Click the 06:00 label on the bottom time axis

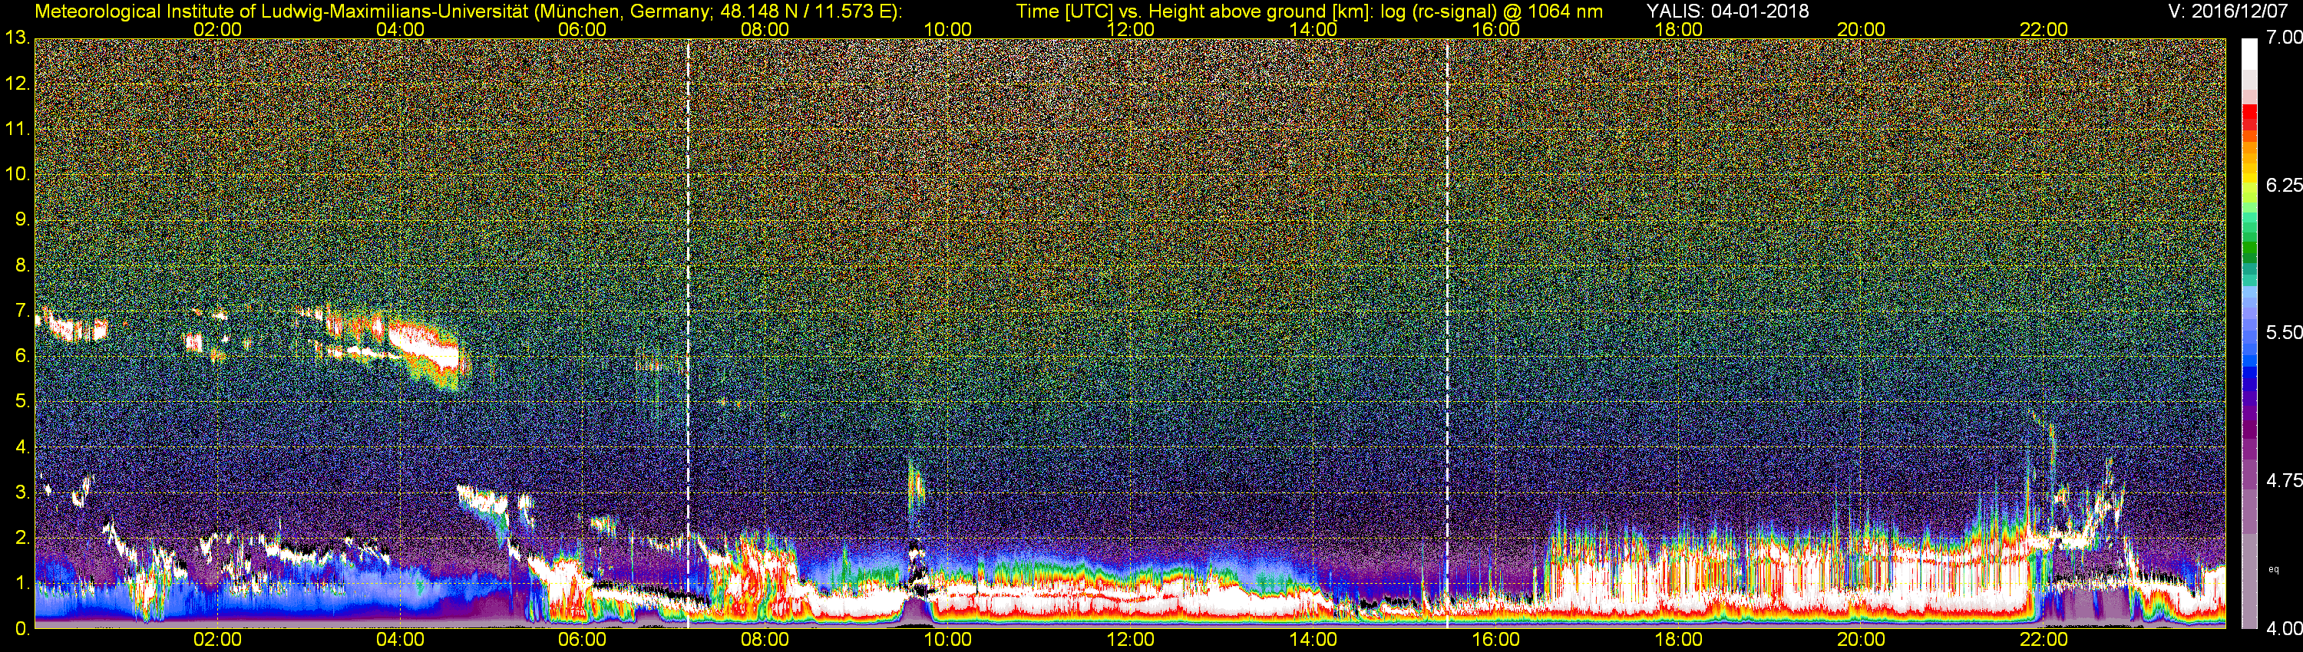coord(582,640)
